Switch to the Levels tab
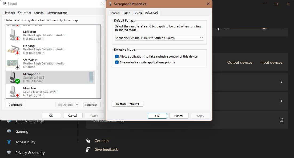The image size is (294, 158). pos(138,13)
